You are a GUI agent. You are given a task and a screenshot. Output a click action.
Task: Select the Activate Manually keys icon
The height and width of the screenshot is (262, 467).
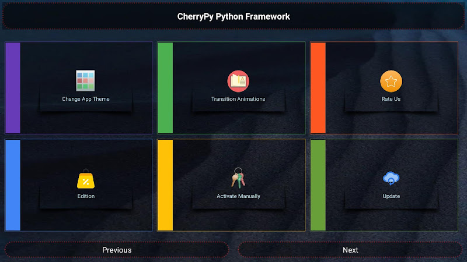click(238, 178)
